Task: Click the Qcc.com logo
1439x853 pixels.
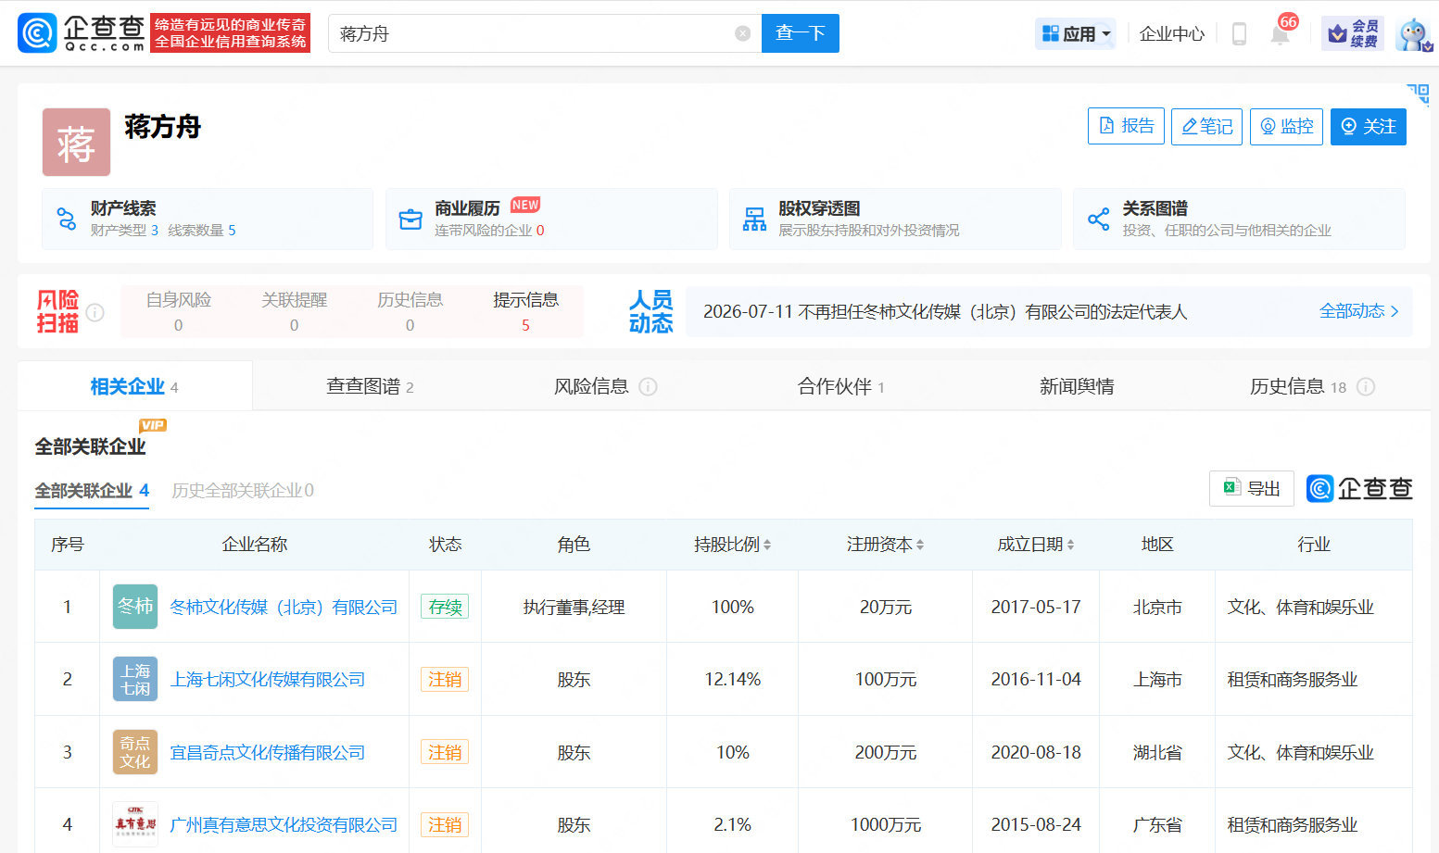Action: (82, 33)
